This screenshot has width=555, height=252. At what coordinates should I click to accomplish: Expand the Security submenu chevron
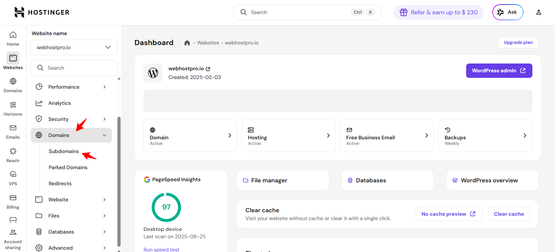104,119
